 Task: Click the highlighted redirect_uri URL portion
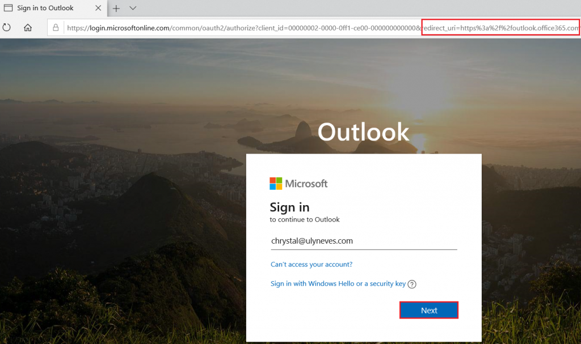click(x=500, y=27)
